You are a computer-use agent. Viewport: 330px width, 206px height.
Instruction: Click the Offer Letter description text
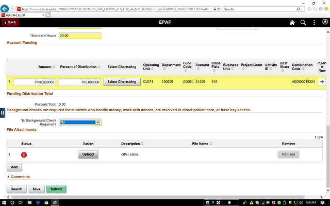pos(129,154)
